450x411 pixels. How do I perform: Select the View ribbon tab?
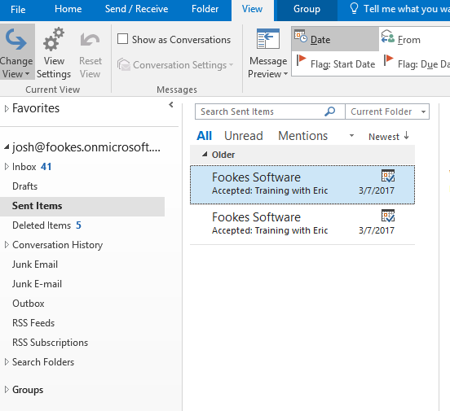(x=252, y=9)
